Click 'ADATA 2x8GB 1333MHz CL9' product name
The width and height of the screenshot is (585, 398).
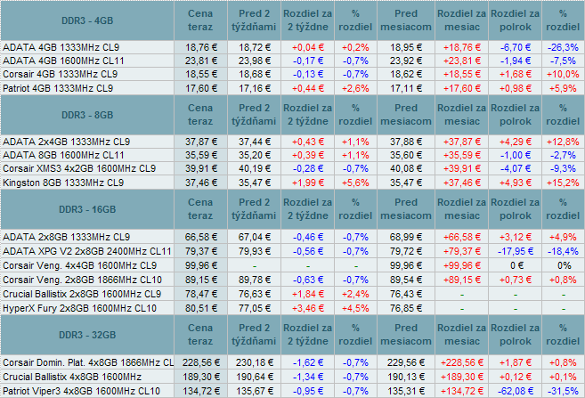[67, 237]
